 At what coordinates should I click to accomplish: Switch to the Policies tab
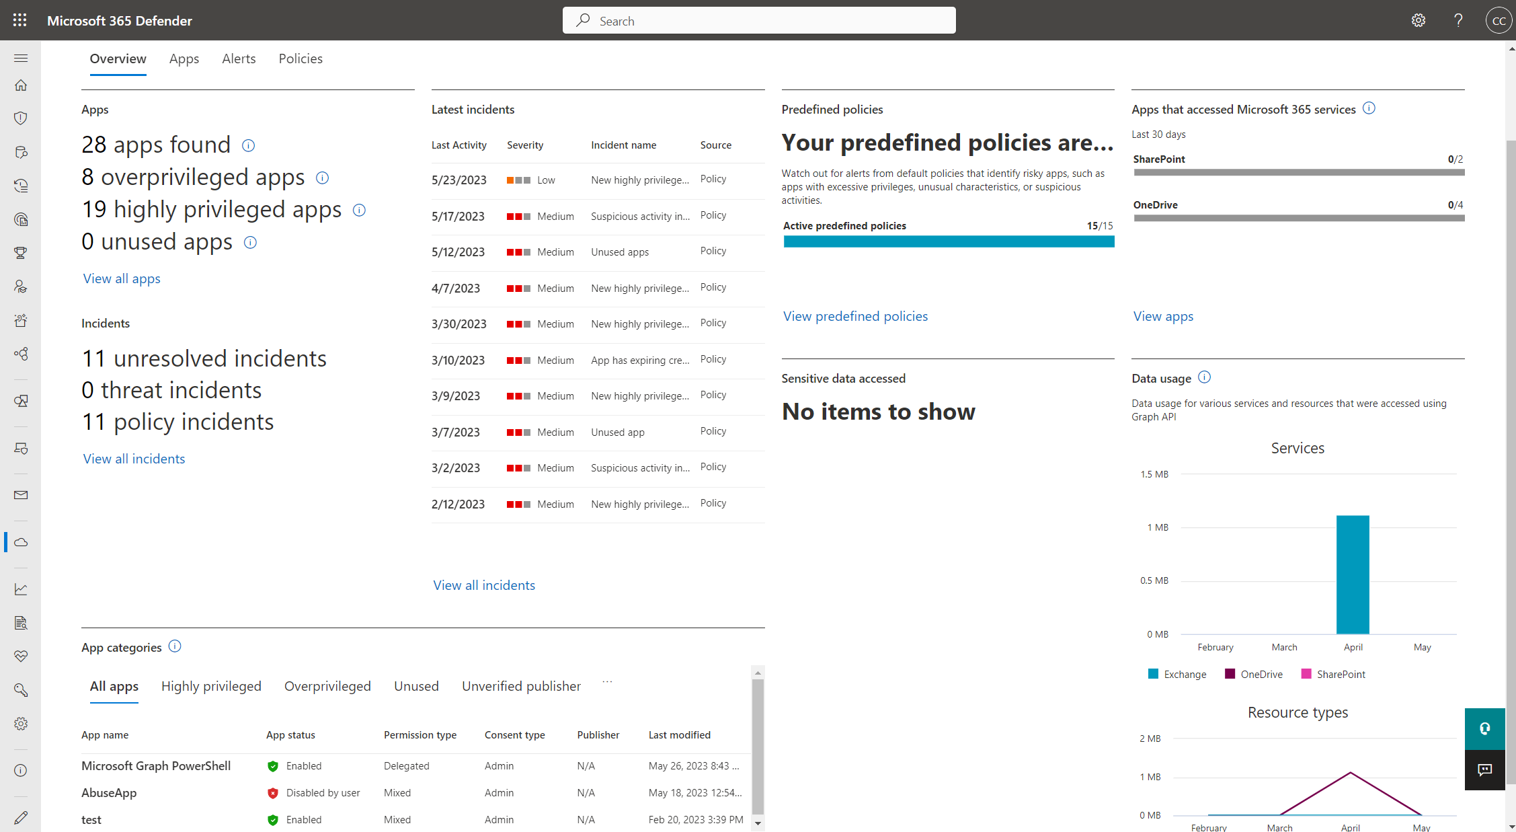301,59
